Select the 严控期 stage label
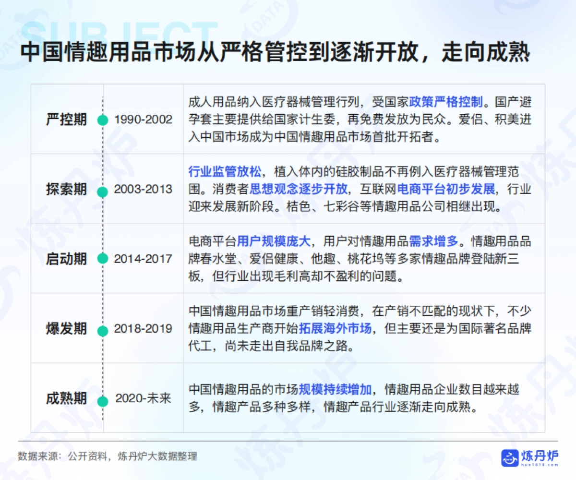 (x=66, y=118)
